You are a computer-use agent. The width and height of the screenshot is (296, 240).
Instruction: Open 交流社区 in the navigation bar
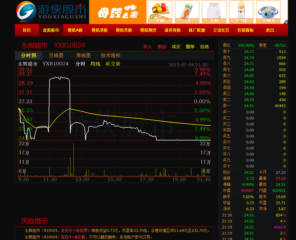point(221,30)
